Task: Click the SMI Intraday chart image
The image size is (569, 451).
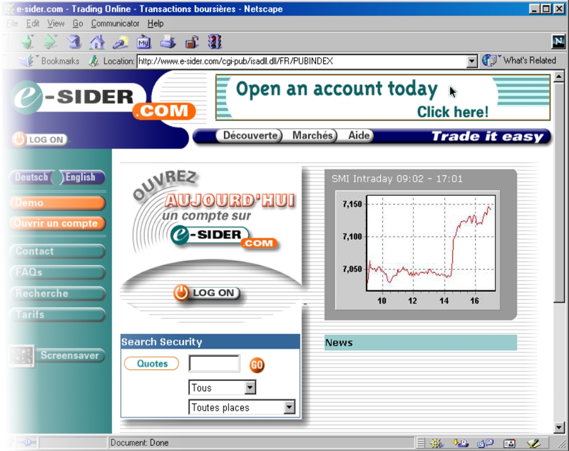Action: (417, 250)
